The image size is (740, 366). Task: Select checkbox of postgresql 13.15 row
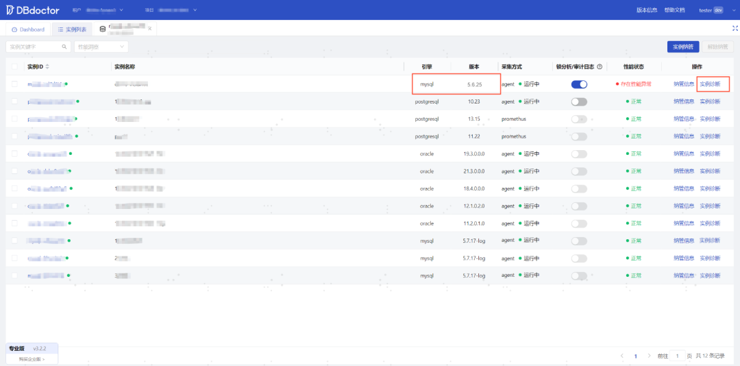(14, 119)
